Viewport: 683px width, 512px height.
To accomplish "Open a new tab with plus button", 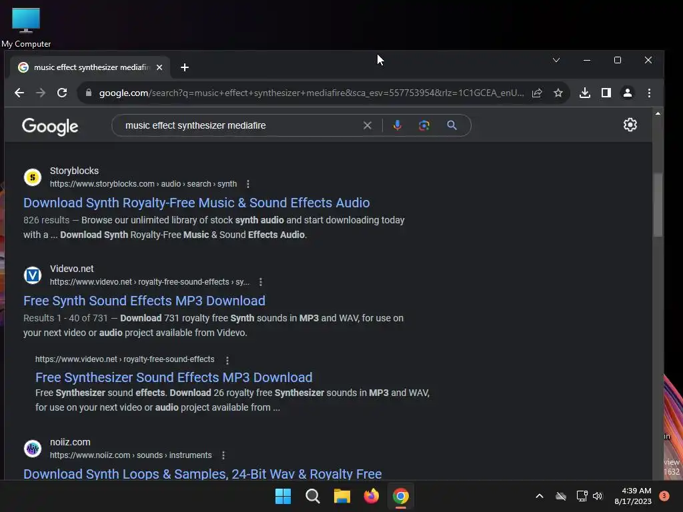I will point(185,67).
